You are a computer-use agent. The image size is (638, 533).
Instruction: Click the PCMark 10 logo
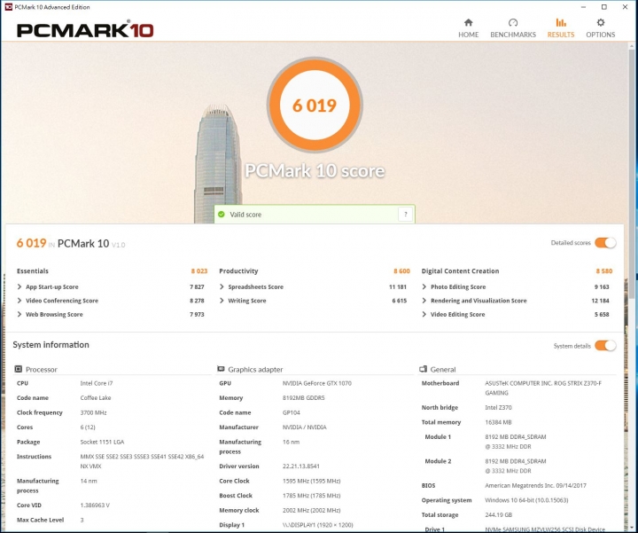[x=85, y=30]
